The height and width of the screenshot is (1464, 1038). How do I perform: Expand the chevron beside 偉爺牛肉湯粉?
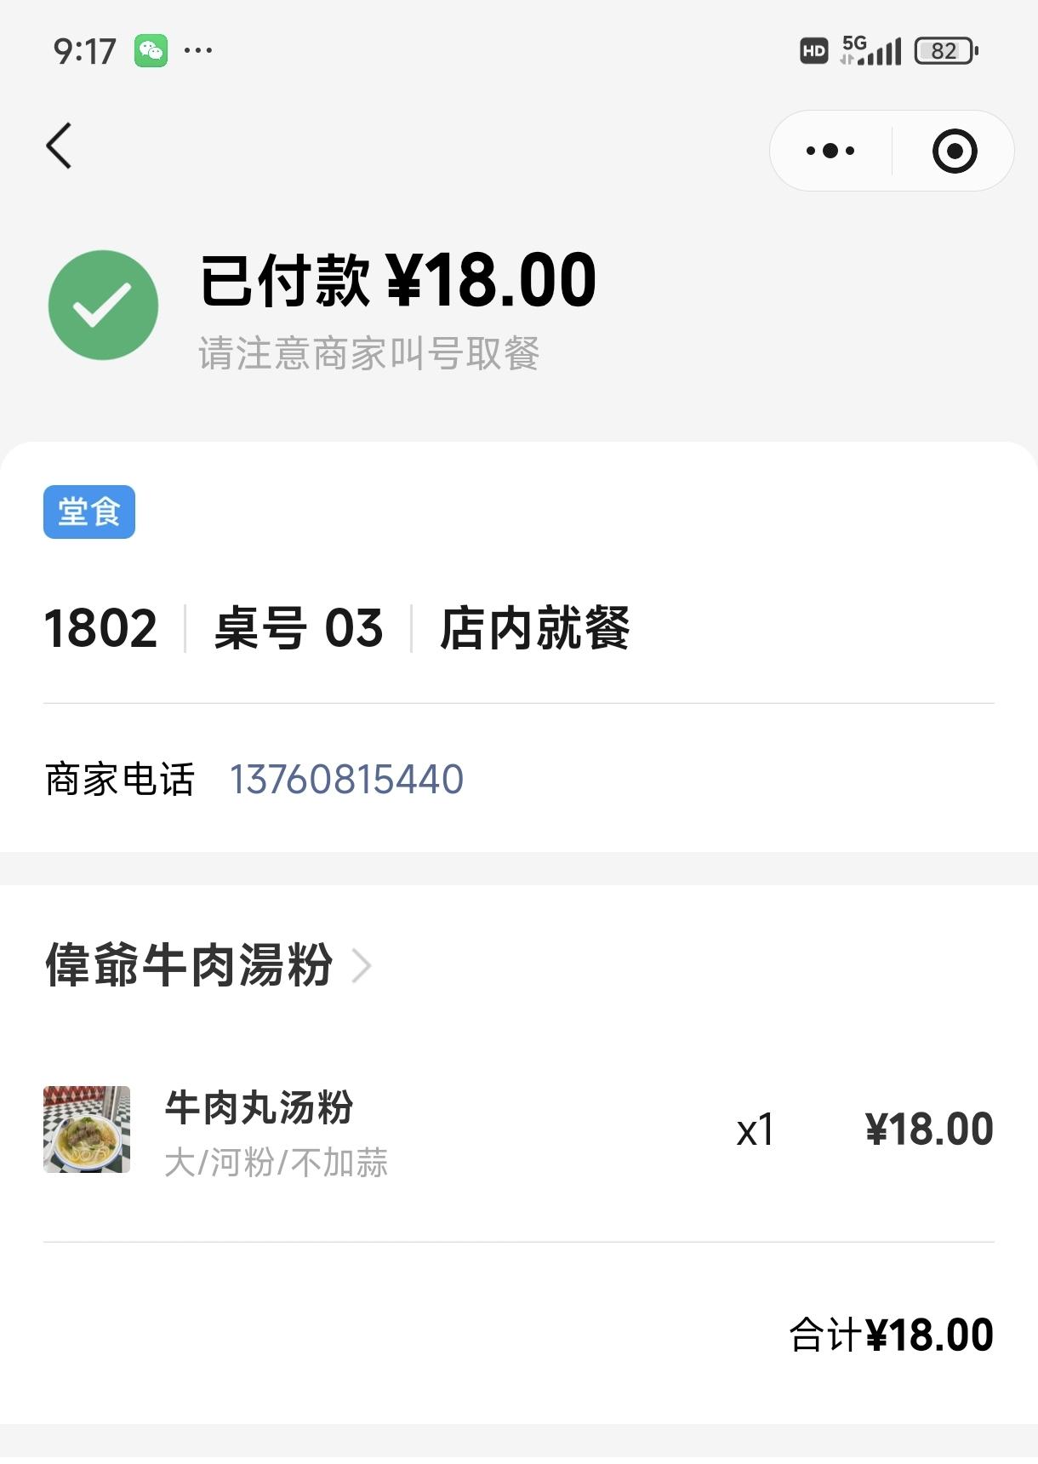click(362, 966)
